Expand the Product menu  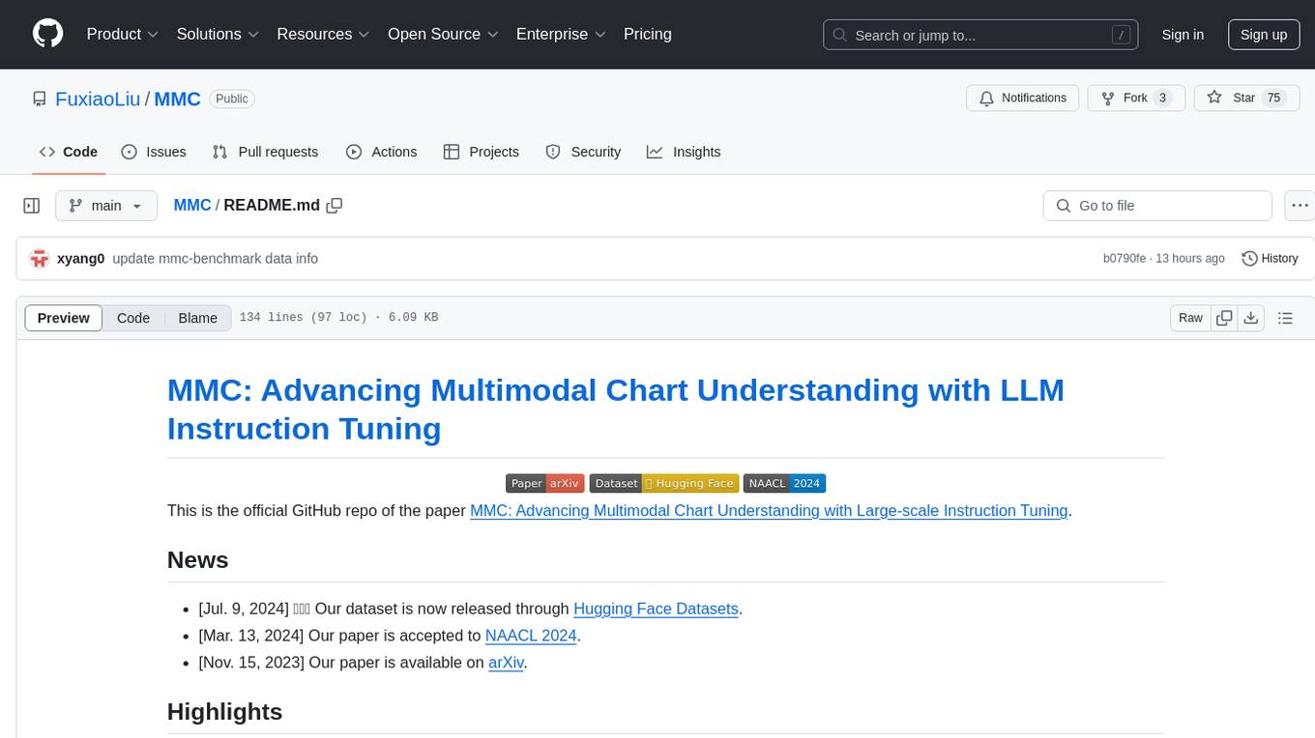pyautogui.click(x=123, y=34)
